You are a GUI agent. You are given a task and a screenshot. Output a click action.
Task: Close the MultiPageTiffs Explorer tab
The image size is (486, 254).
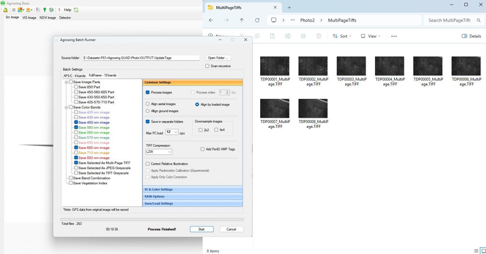pos(275,7)
